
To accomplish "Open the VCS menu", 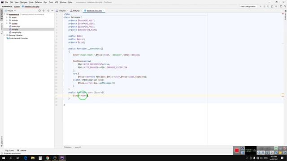I will [x=57, y=2].
